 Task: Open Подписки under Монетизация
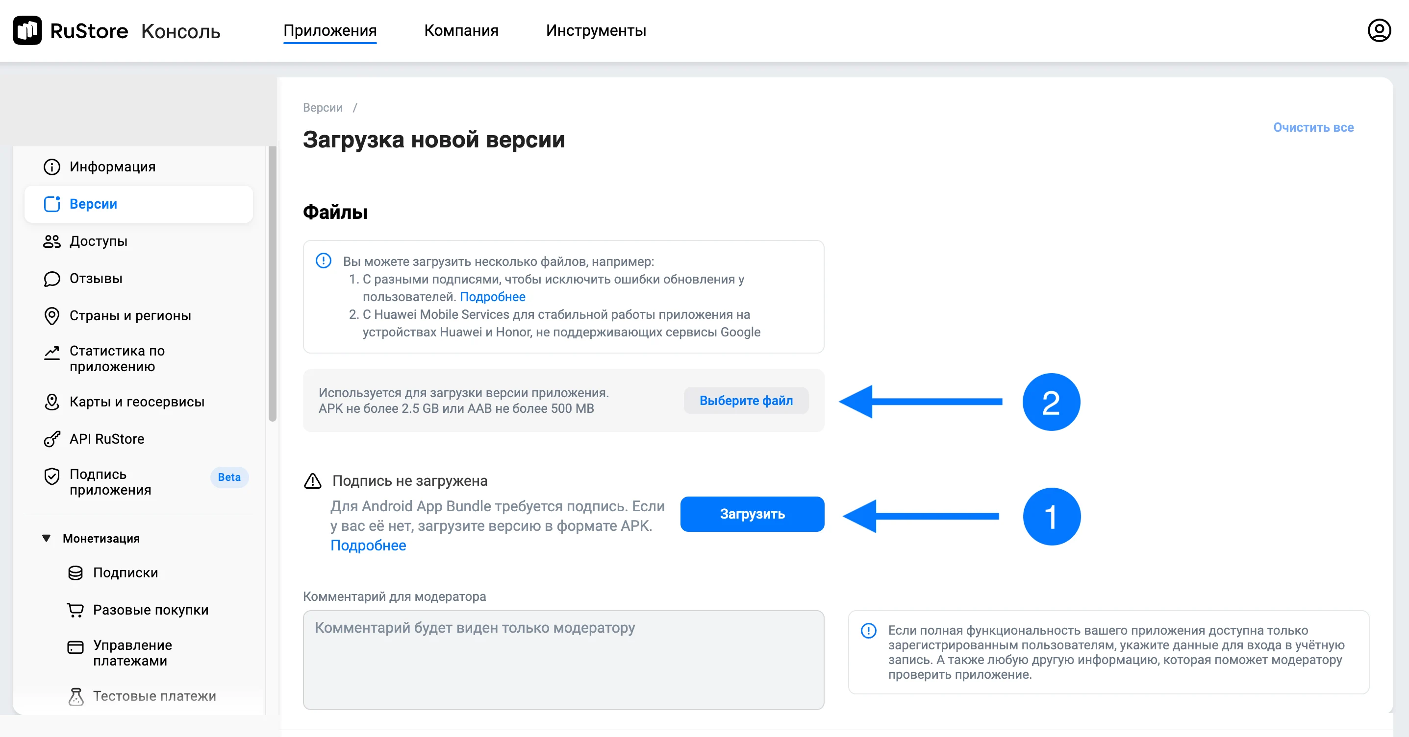138,572
